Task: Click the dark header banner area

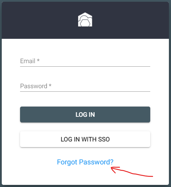Action: point(85,20)
